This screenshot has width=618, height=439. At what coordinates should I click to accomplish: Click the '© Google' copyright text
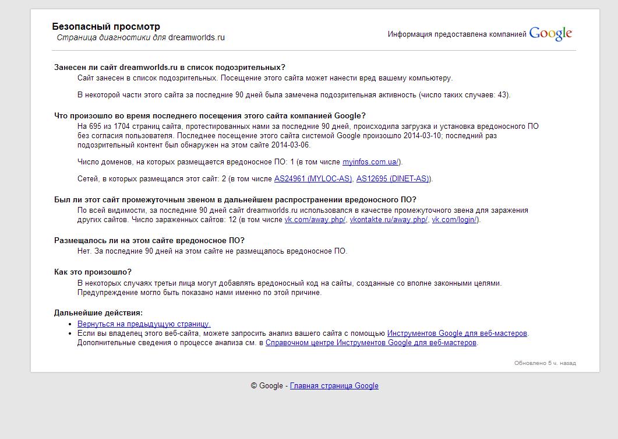pyautogui.click(x=267, y=386)
